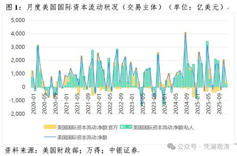
Task: Click y-axis value -1,000
Action: (x=17, y=100)
